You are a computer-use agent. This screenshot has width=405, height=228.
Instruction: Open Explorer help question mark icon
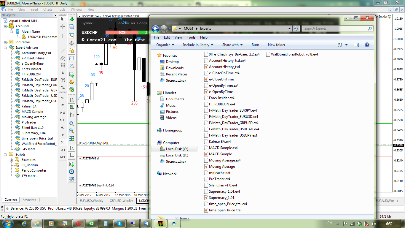pyautogui.click(x=367, y=45)
